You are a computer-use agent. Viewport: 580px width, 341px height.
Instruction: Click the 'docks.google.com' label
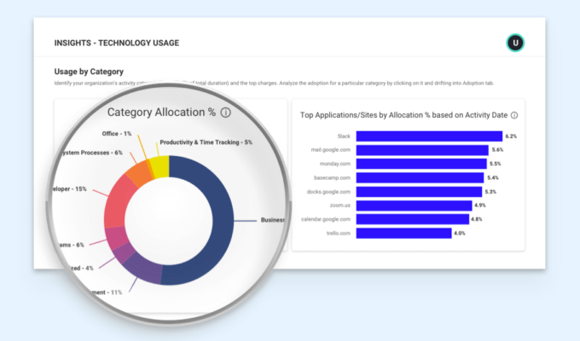[328, 192]
